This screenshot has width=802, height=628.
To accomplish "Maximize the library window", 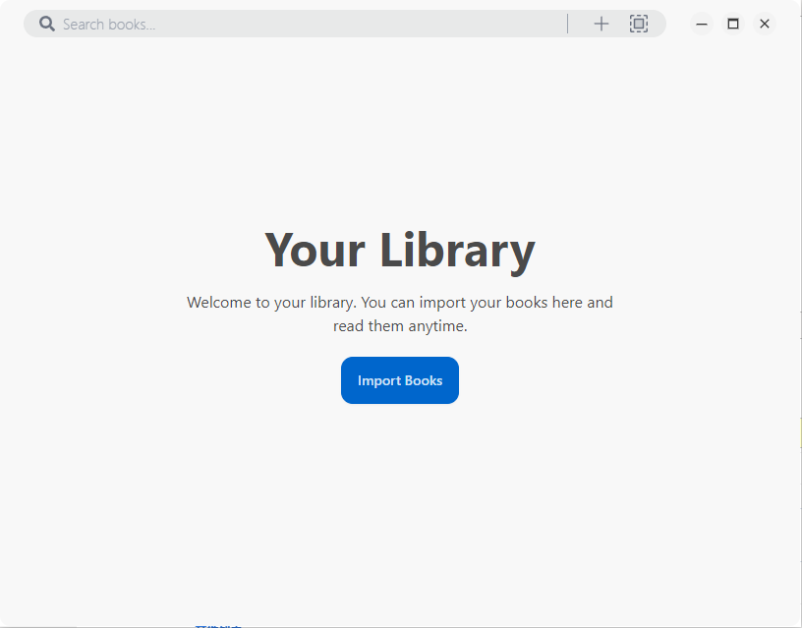I will [733, 24].
